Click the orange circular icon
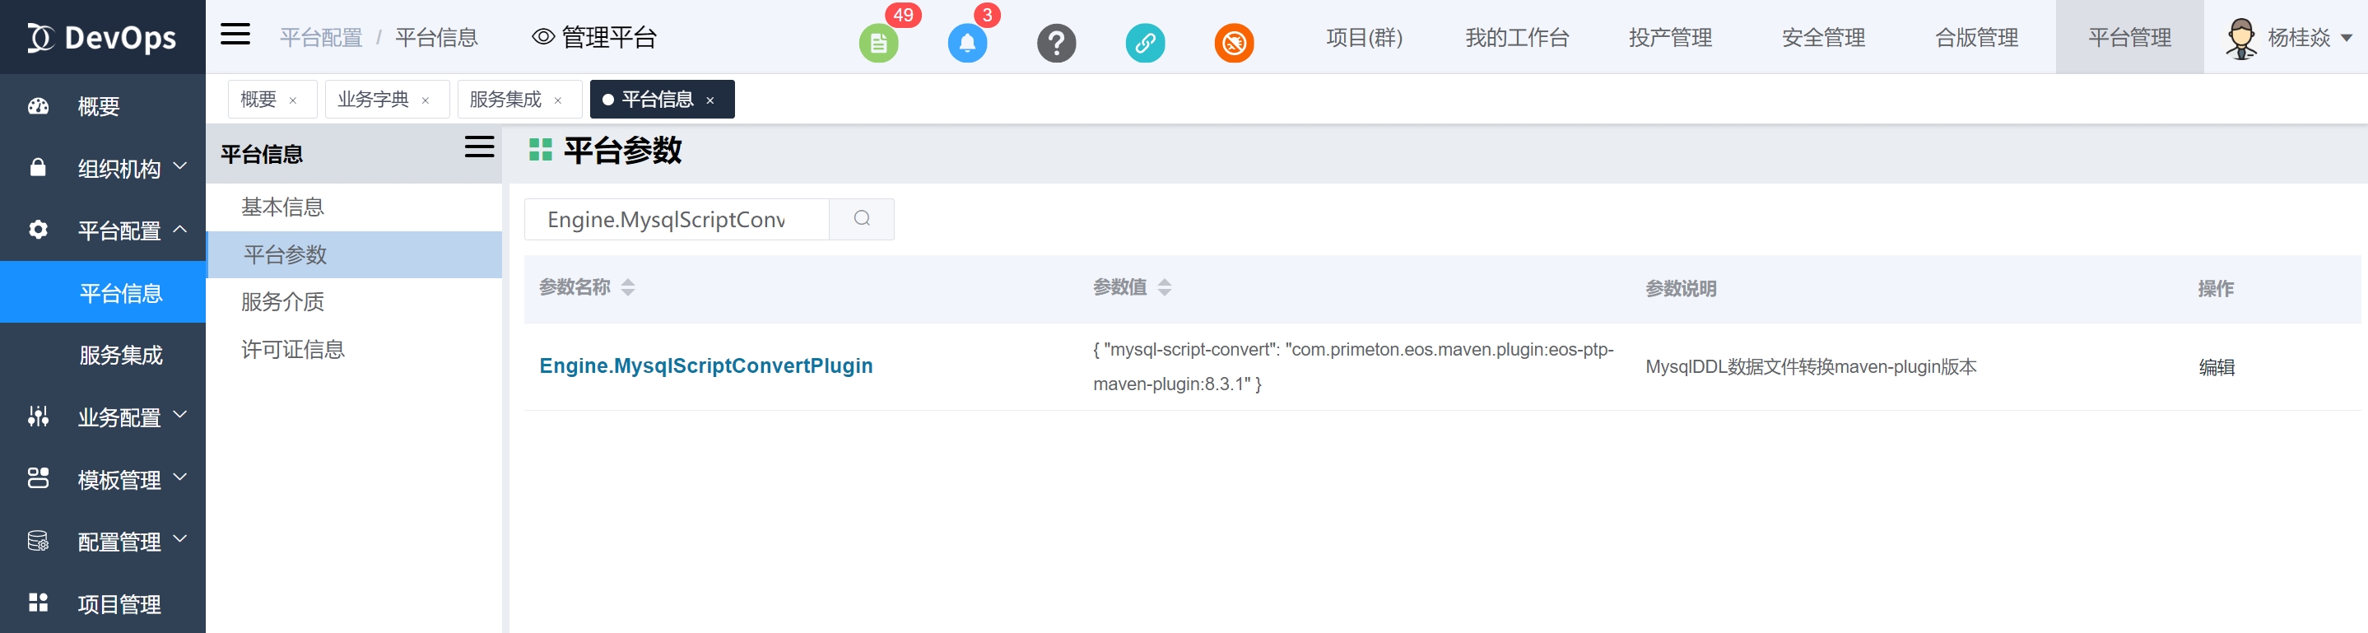 [1234, 42]
